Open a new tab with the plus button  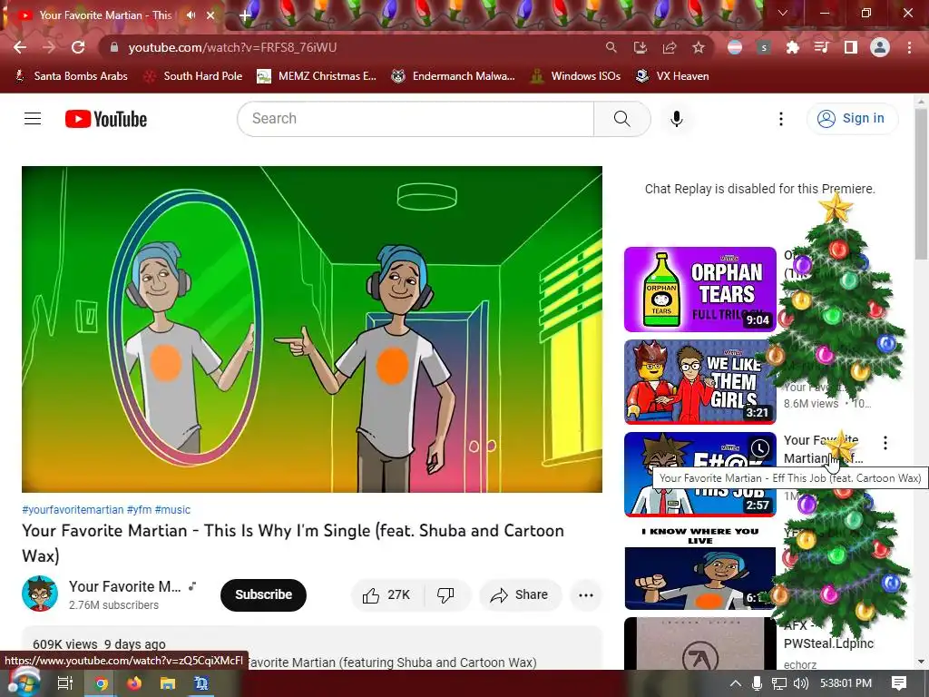[x=245, y=16]
